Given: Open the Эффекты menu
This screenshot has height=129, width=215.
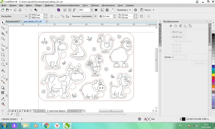Looking at the screenshot, I should pos(49,5).
